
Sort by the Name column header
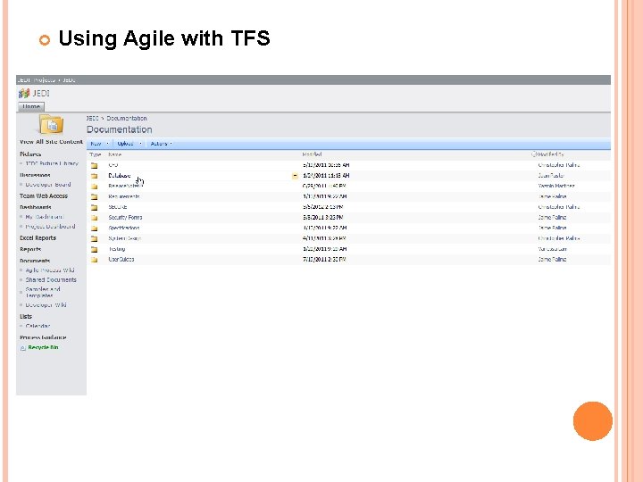(115, 154)
